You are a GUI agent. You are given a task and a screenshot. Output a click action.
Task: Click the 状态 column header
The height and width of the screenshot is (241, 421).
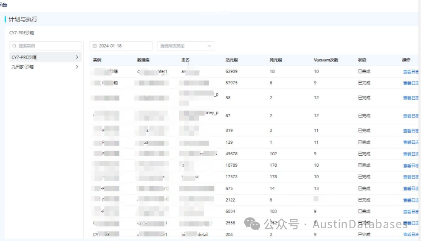coord(362,60)
